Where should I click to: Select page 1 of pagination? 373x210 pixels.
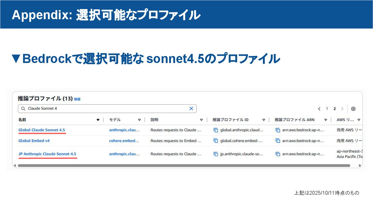coord(327,109)
